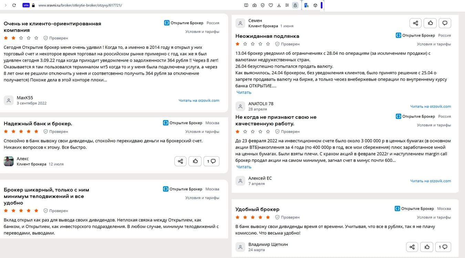This screenshot has height=258, width=465.
Task: Expand Неожиданная подлянка review via Читать
Action: pyautogui.click(x=244, y=92)
